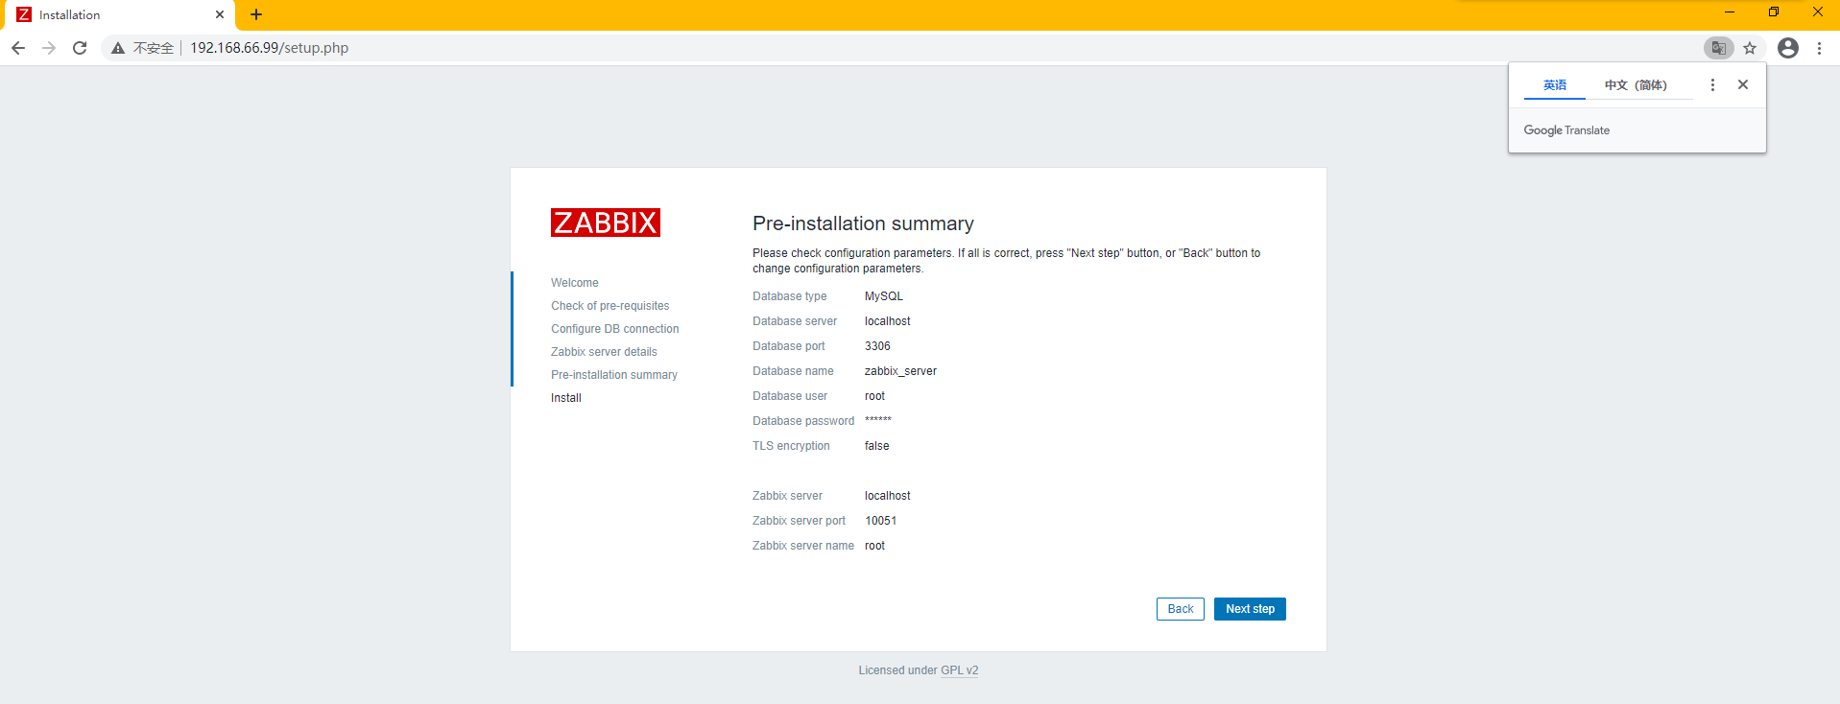This screenshot has width=1840, height=704.
Task: Click the Database server localhost value
Action: pos(888,321)
